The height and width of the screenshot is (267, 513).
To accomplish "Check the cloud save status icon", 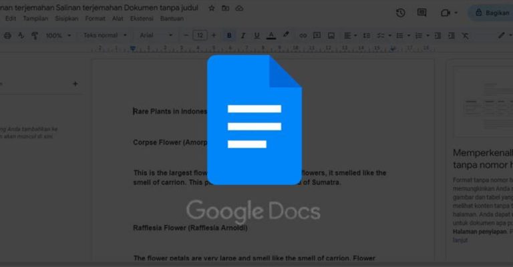I will (240, 8).
